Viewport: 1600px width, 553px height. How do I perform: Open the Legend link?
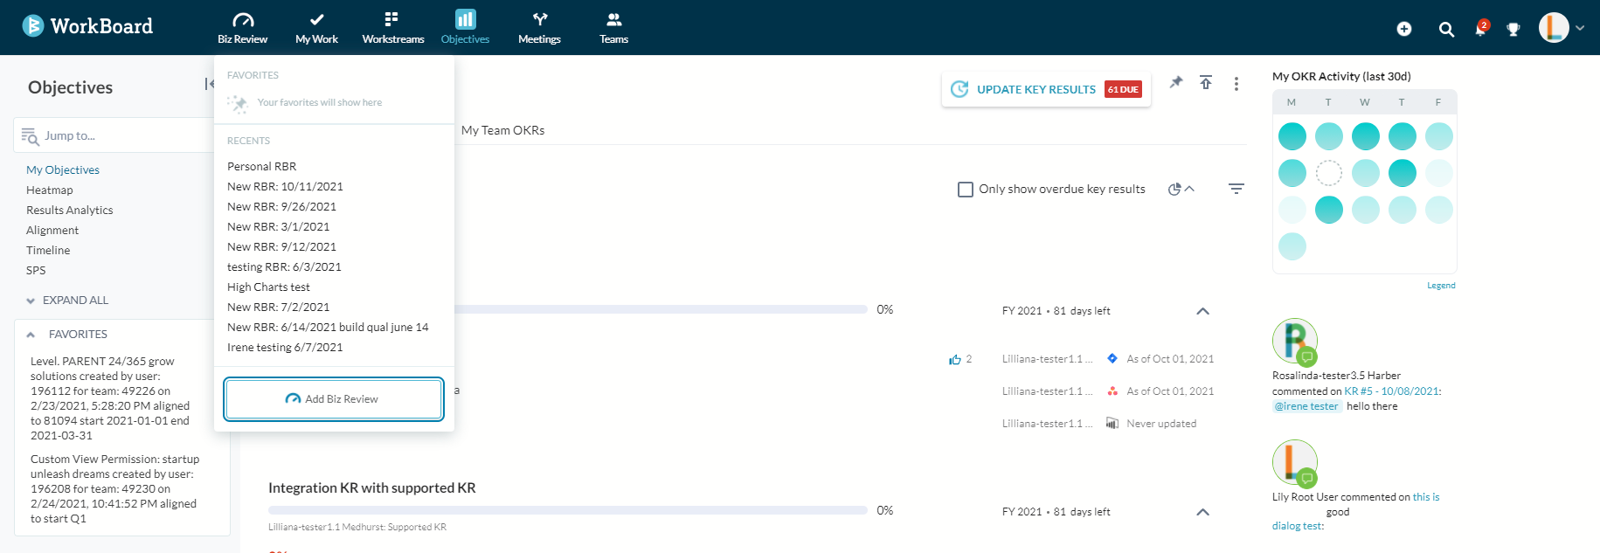[1441, 286]
